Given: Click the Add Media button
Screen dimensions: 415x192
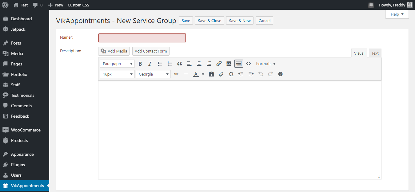Looking at the screenshot, I should point(114,51).
